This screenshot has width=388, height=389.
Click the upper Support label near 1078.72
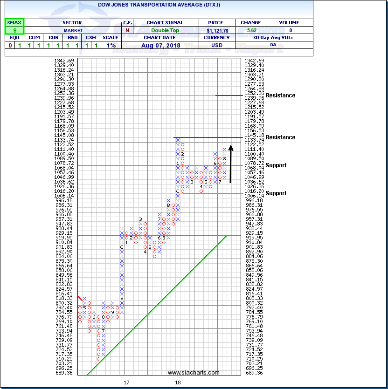coord(276,165)
